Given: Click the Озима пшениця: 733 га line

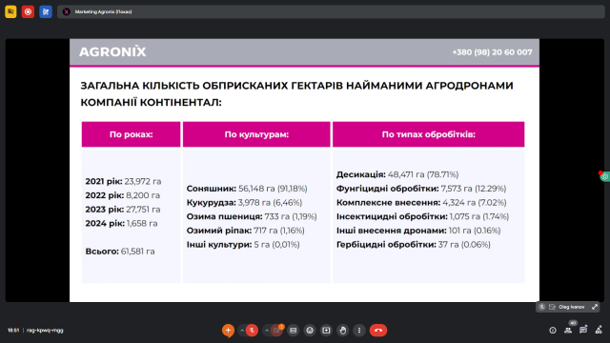Looking at the screenshot, I should [252, 216].
